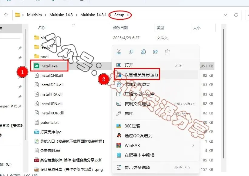Click the navigation pane scrollbar
Viewport: 249px width, 176px height.
(25, 84)
